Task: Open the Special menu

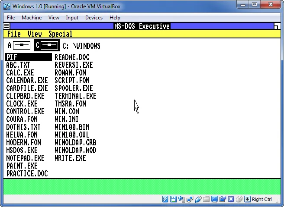Action: tap(60, 34)
